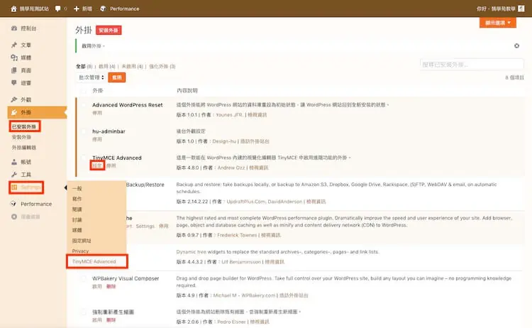Click the red 安裝外掛 button beside title
The width and height of the screenshot is (532, 328).
pyautogui.click(x=109, y=31)
